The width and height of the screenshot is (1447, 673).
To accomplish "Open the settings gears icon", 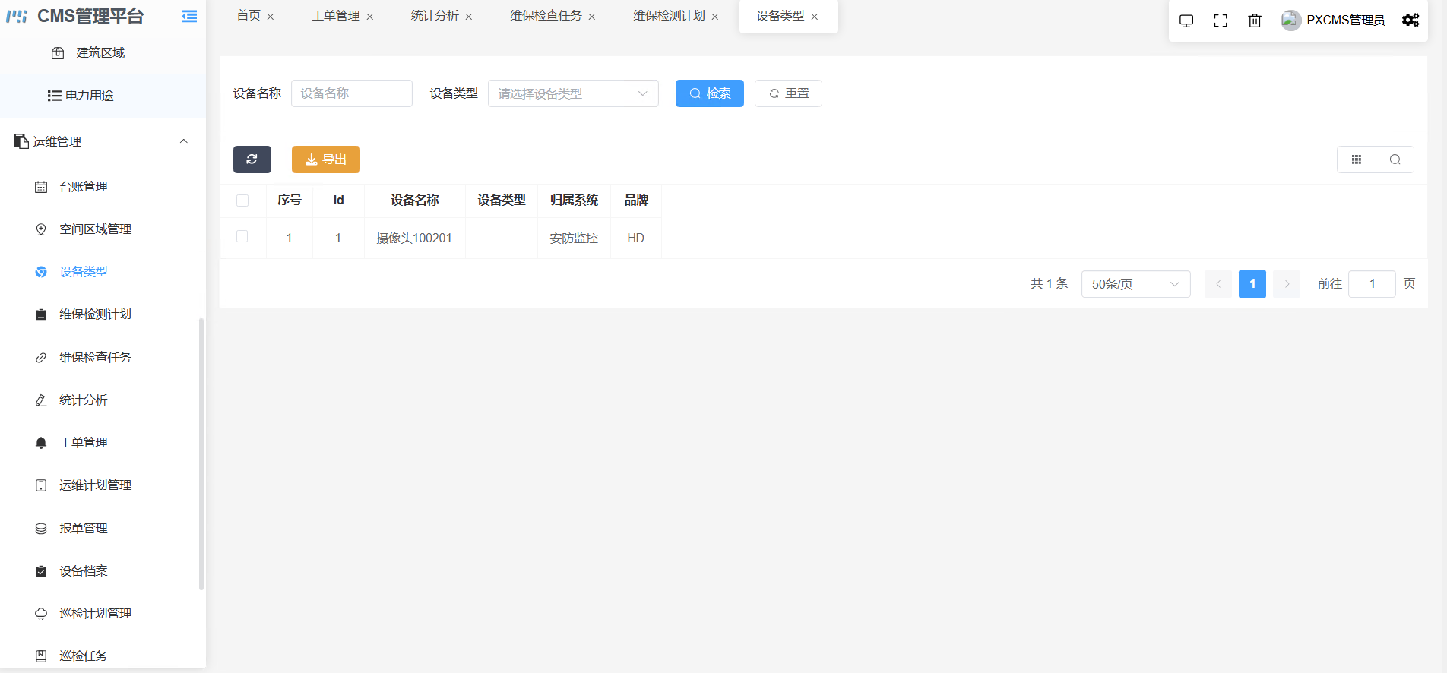I will (1411, 21).
